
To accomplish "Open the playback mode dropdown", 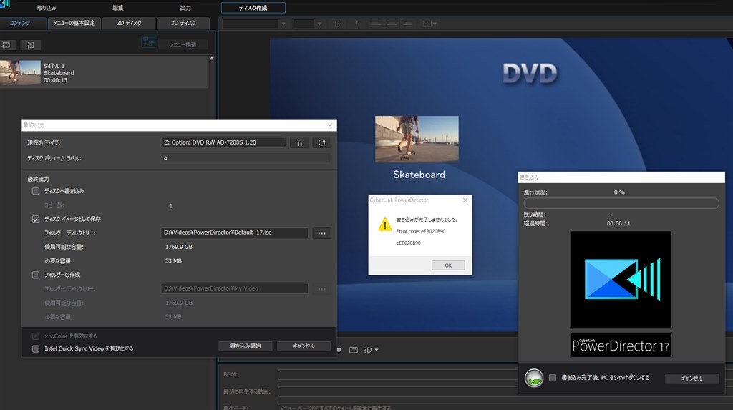I will click(x=505, y=407).
